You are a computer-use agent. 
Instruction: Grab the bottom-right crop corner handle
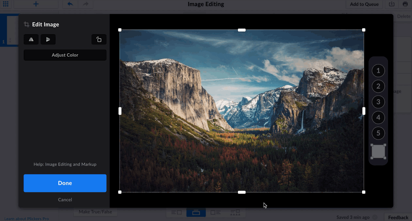[364, 192]
